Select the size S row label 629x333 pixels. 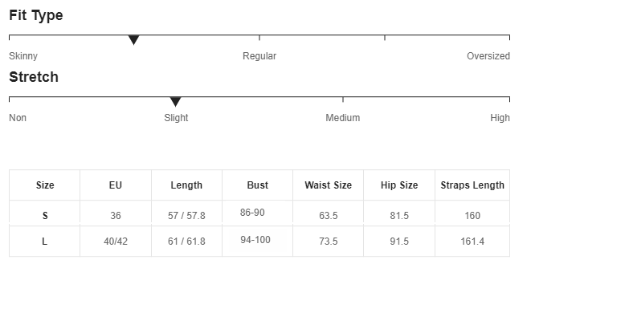click(45, 216)
